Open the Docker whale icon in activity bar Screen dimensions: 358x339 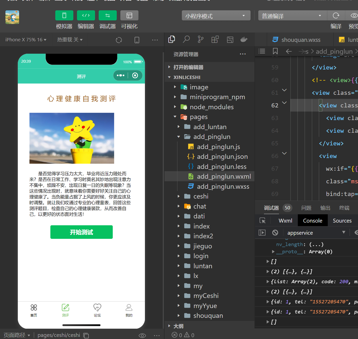pos(244,40)
